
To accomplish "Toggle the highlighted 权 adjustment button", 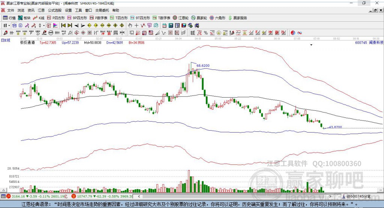I will pos(49,26).
